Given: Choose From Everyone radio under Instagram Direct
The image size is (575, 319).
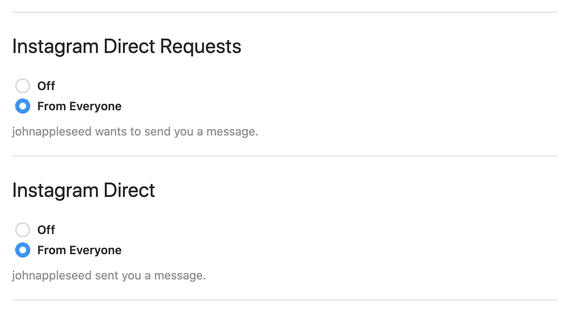Looking at the screenshot, I should (23, 250).
